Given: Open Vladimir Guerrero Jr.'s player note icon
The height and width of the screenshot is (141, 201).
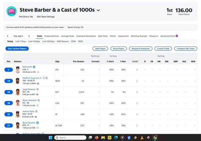Looking at the screenshot, I should coord(47,78).
